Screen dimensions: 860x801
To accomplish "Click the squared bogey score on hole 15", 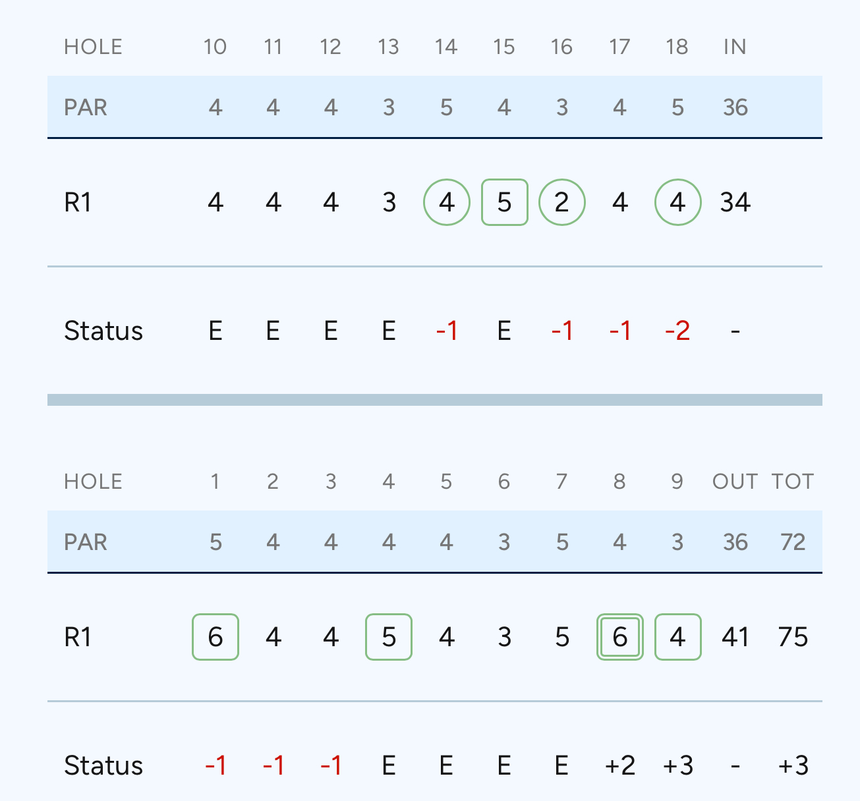I will click(x=505, y=202).
